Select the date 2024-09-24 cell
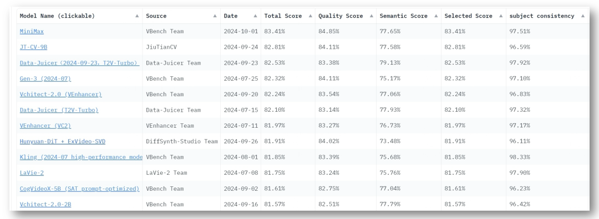599x219 pixels. pyautogui.click(x=241, y=47)
